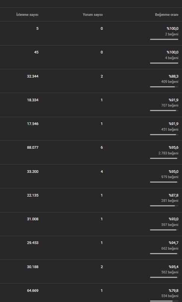Image resolution: width=182 pixels, height=302 pixels.
Task: Click the like ratio bar for %79,8
Action: click(164, 301)
